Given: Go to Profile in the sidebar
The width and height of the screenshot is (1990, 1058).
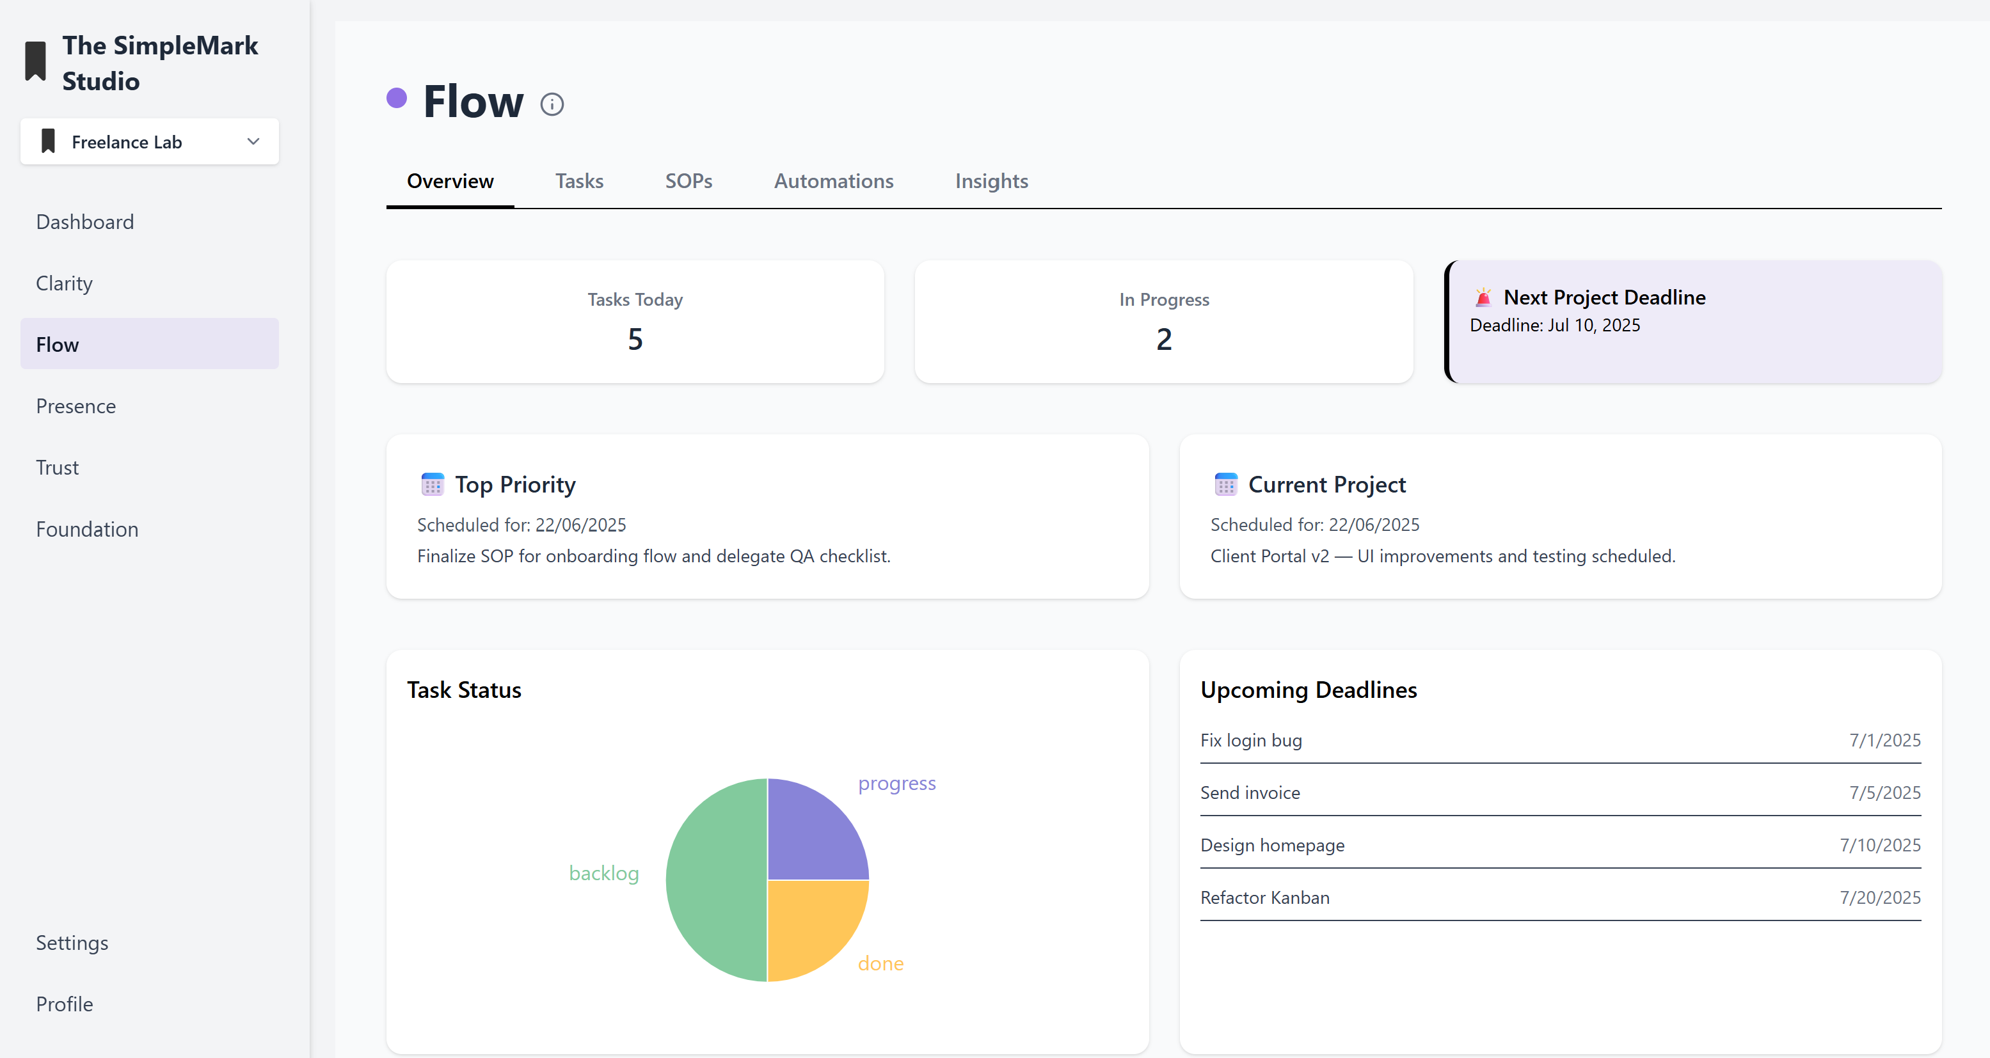Looking at the screenshot, I should [150, 1004].
